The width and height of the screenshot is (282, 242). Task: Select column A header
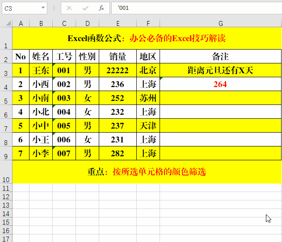(x=21, y=23)
